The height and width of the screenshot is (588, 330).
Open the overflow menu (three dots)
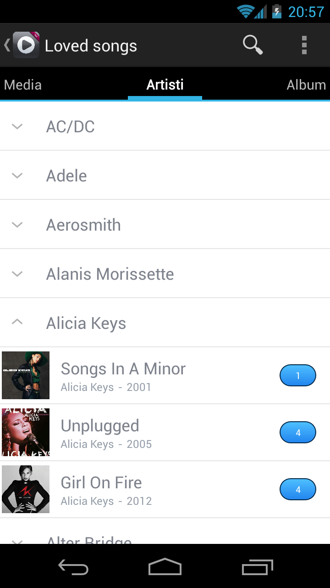[x=304, y=45]
